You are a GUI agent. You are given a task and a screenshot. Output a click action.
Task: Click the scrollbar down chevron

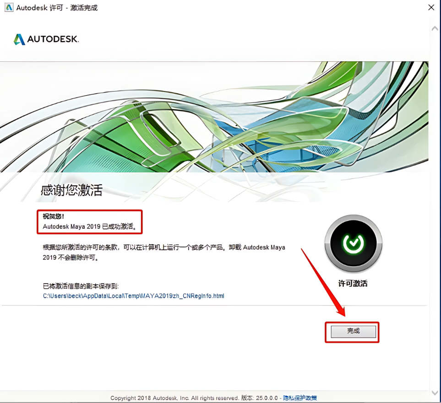pos(435,391)
